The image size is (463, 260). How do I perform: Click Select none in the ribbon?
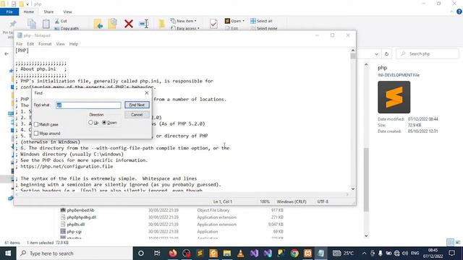coord(263,28)
